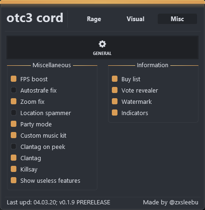Open the General gear icon section

pyautogui.click(x=102, y=47)
